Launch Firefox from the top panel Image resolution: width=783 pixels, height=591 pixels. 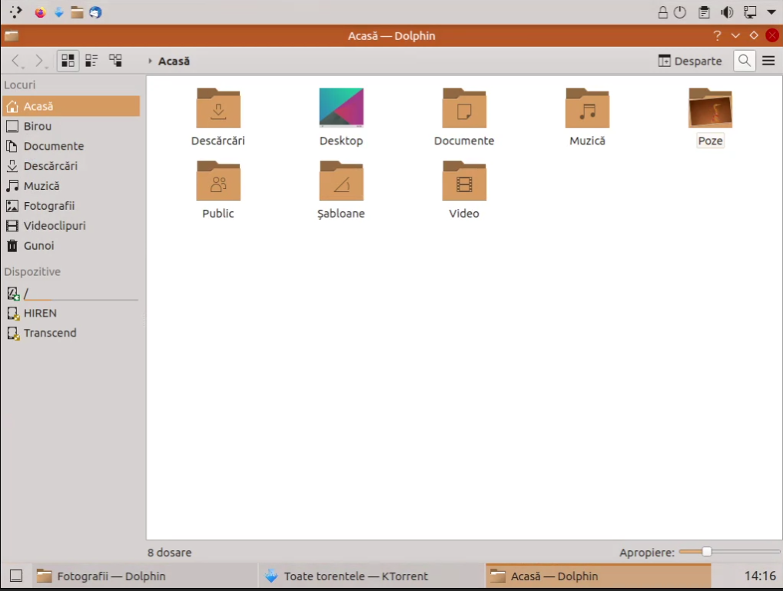41,12
